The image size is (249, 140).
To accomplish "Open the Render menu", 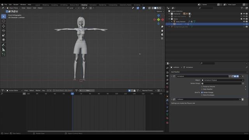I will pyautogui.click(x=16, y=5).
